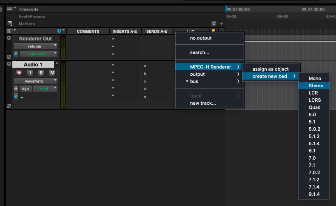Open the dropdown arrow next to the ruler view icon
This screenshot has width=336, height=206.
pos(14,8)
